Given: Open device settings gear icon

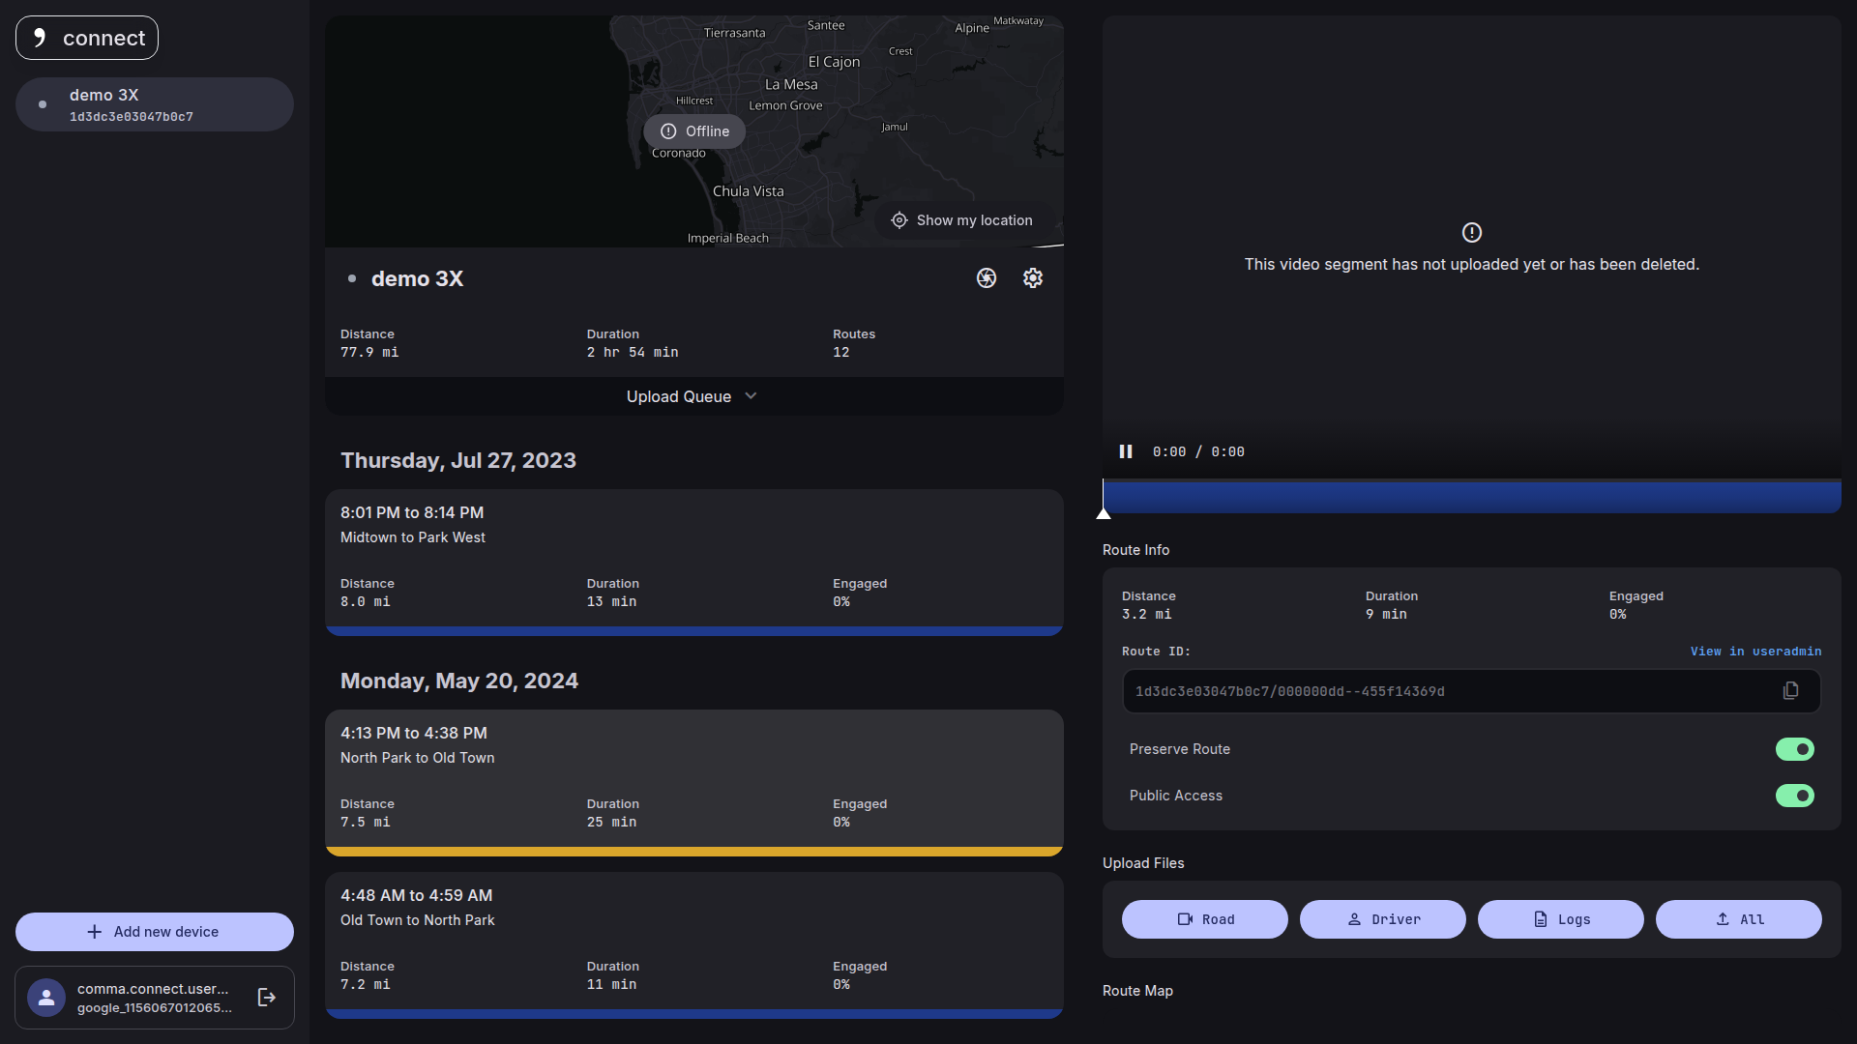Looking at the screenshot, I should tap(1032, 278).
